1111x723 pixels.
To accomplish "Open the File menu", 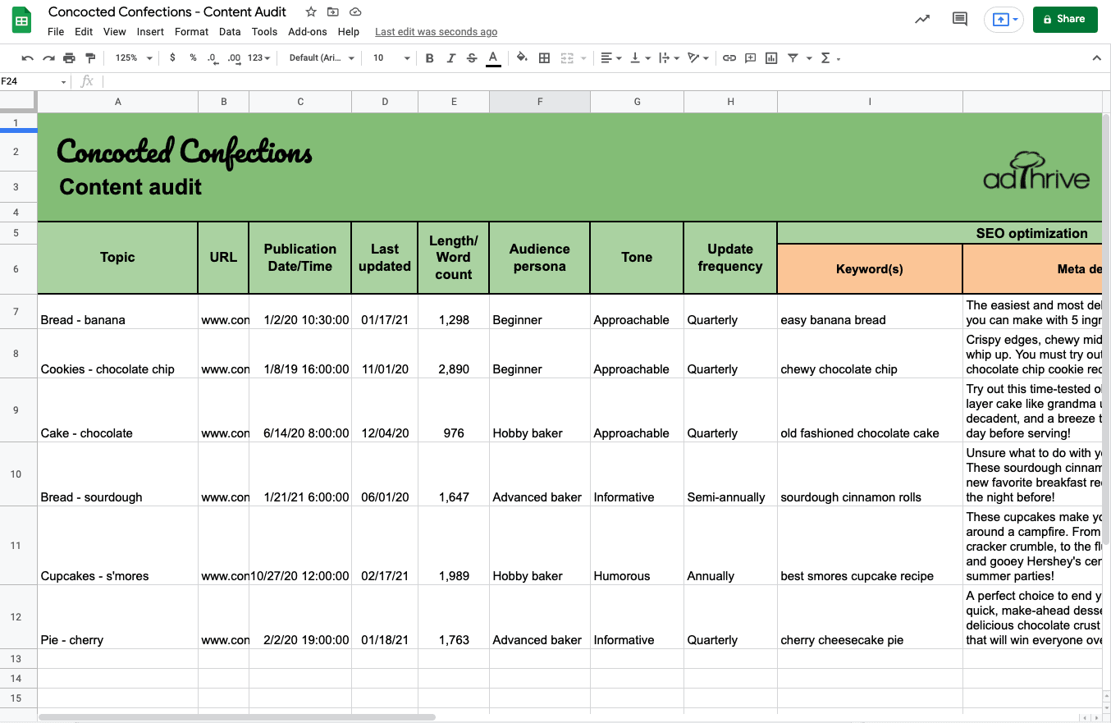I will 56,32.
